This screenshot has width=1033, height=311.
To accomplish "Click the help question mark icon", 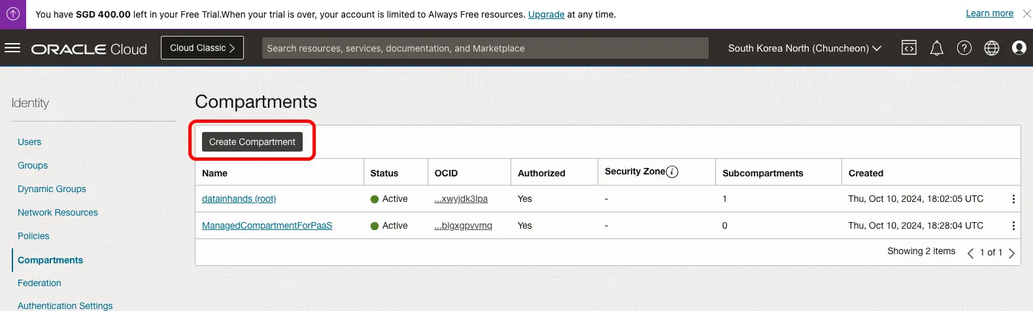I will (964, 48).
